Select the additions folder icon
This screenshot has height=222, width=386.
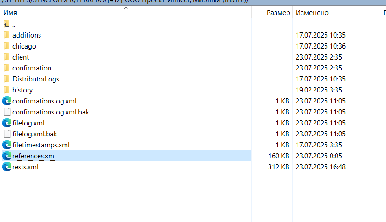pos(6,35)
